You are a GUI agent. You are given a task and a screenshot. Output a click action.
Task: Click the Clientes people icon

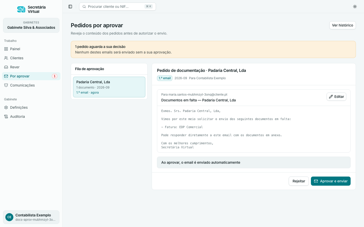click(6, 58)
